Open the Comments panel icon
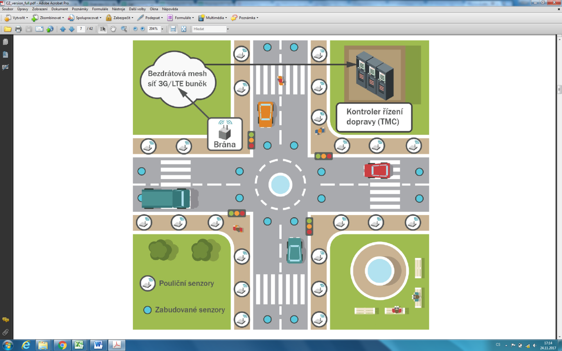 click(x=5, y=320)
